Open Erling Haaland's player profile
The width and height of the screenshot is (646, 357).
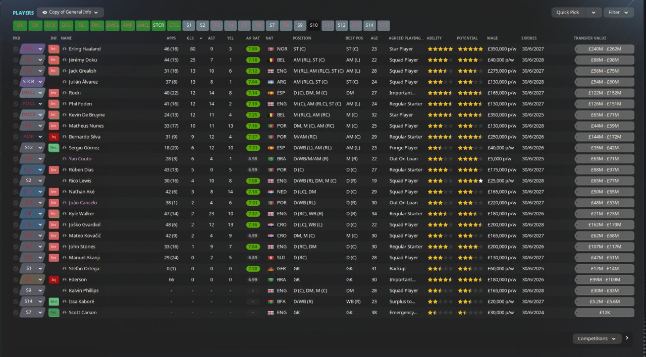[x=85, y=49]
